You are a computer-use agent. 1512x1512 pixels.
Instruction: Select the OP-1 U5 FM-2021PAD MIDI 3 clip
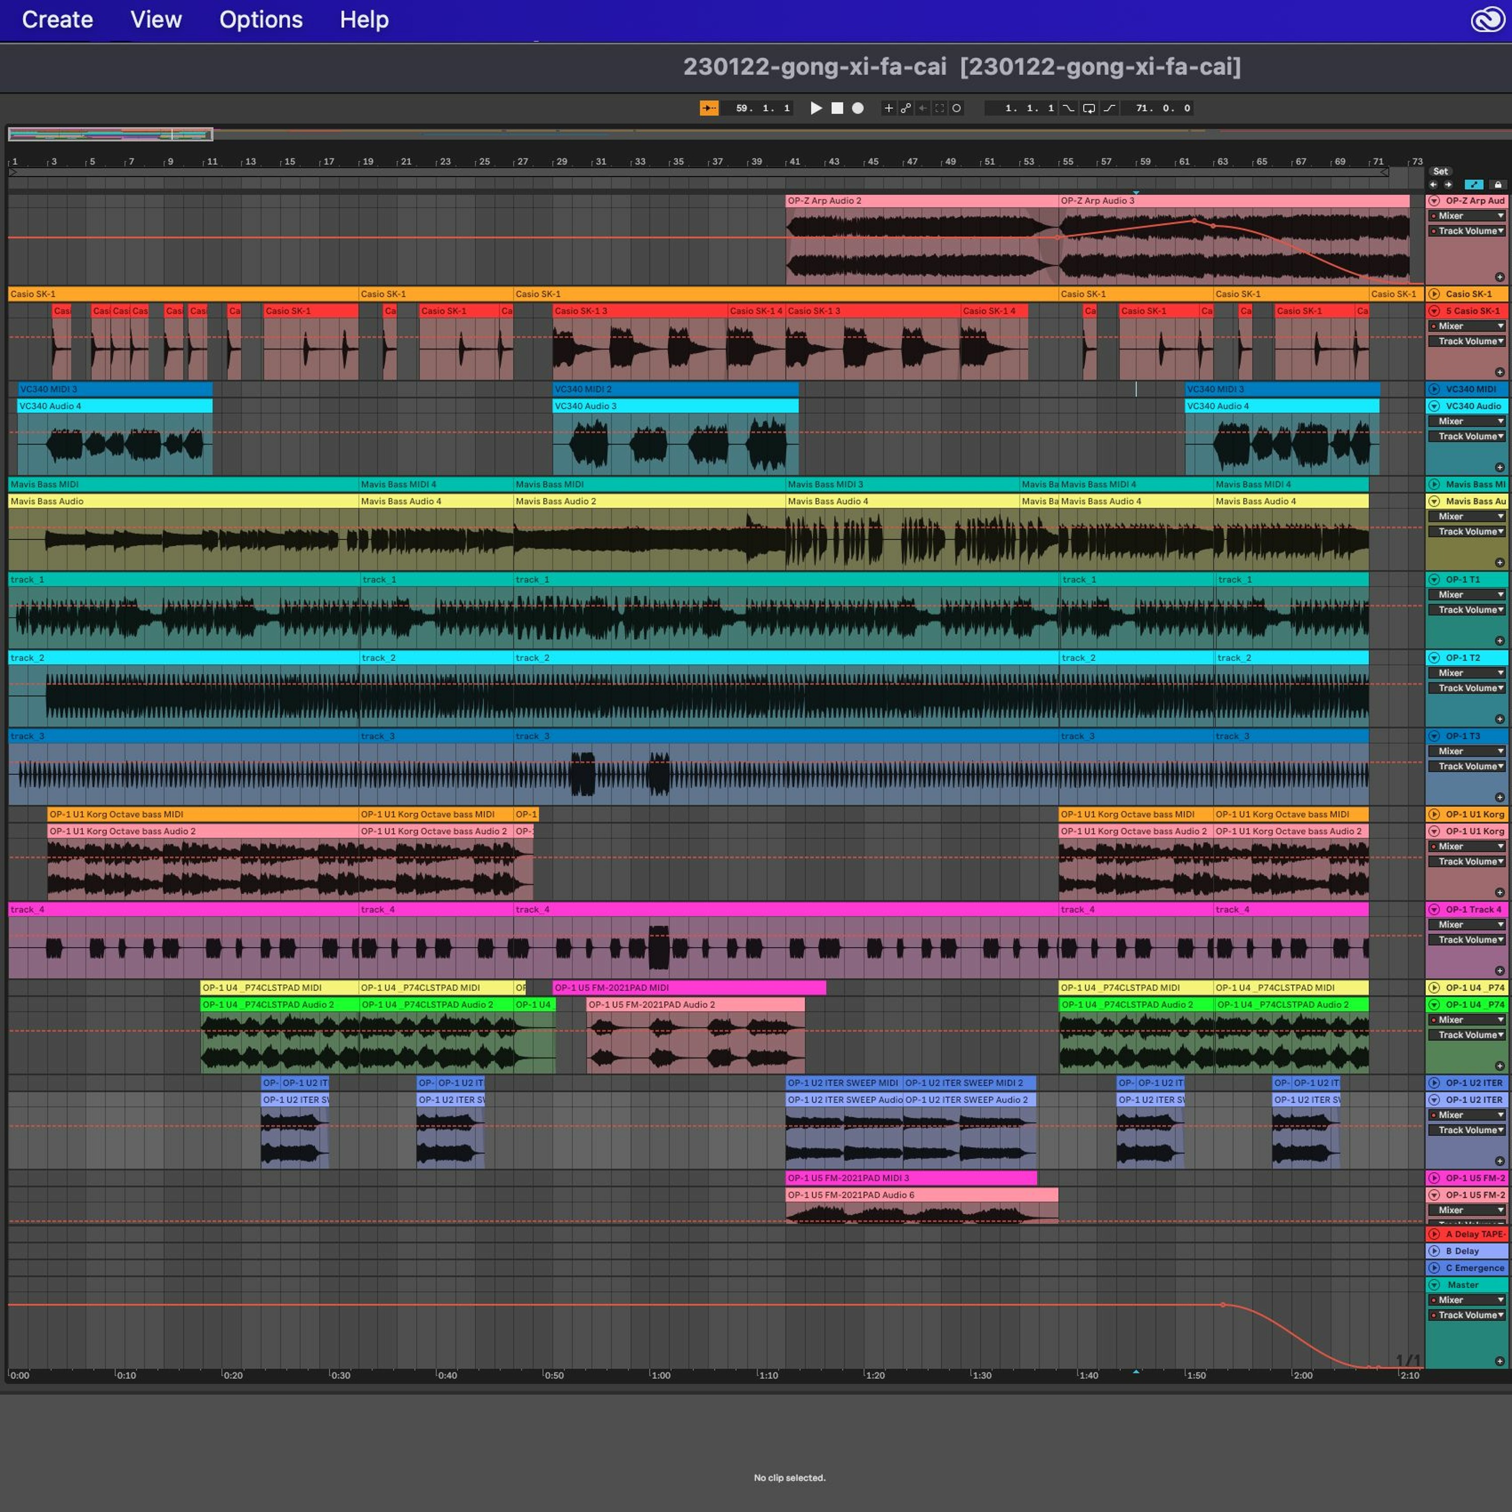911,1178
